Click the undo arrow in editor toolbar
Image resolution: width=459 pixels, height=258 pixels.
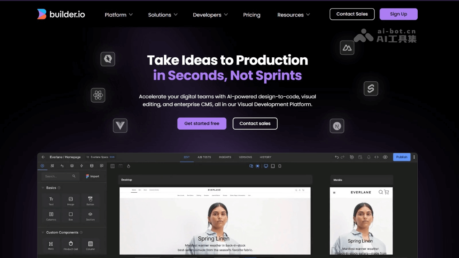(337, 157)
